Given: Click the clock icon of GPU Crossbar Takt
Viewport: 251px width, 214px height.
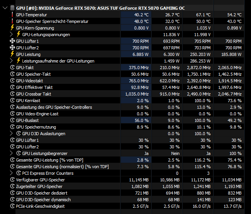Looking at the screenshot, I should click(12, 94).
